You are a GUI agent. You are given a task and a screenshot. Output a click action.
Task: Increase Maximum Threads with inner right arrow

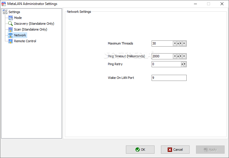point(181,44)
